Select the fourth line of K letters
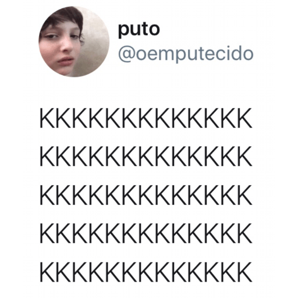 coord(146,233)
